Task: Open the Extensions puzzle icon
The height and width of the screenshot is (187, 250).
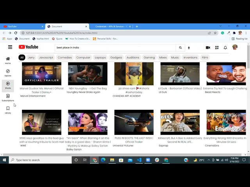Action: tap(234, 33)
